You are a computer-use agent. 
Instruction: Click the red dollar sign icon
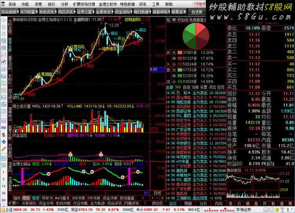(x=4, y=134)
